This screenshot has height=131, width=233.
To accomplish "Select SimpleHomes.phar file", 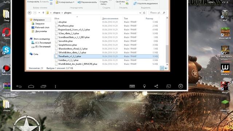I will click(x=106, y=45).
